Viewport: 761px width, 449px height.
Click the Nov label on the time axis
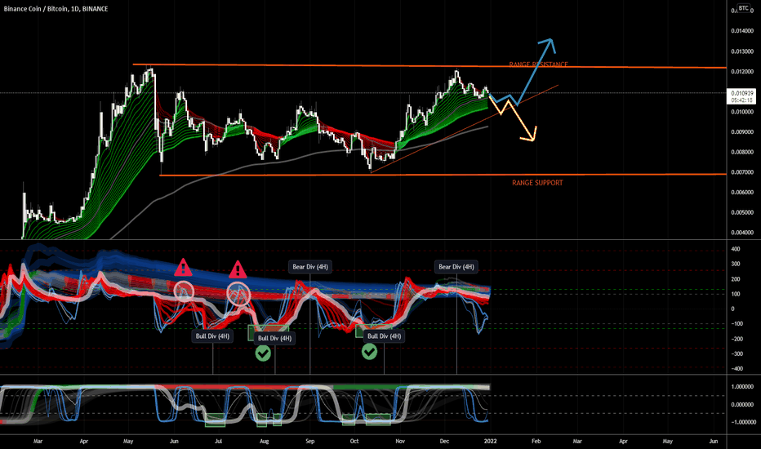[x=400, y=441]
